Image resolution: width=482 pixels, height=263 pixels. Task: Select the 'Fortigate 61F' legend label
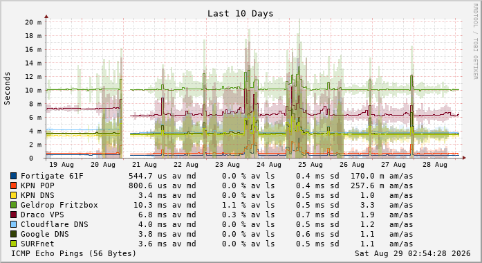pyautogui.click(x=52, y=176)
